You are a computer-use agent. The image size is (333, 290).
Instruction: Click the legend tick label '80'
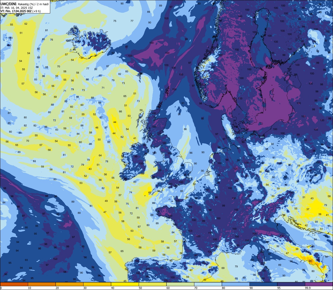(x=223, y=288)
